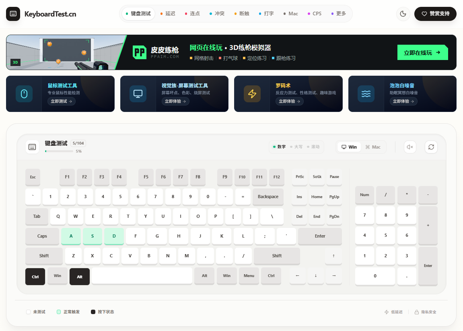Click the PrtSc key
Viewport: 463px width, 331px height.
click(x=300, y=177)
